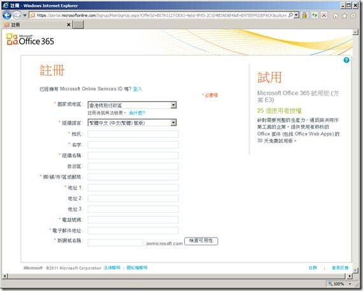Click the 電話號碼 phone field
363x291 pixels.
click(133, 220)
